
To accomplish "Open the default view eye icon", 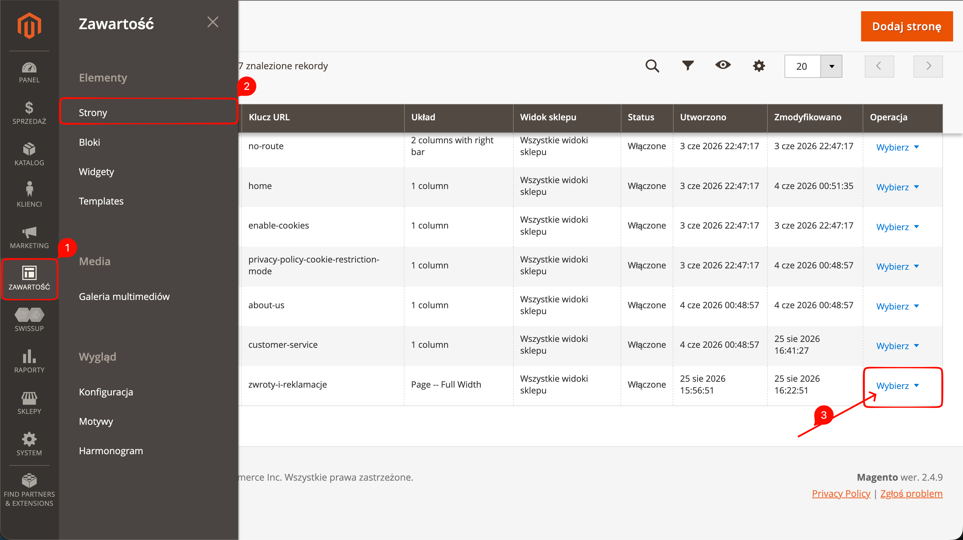I will point(723,65).
